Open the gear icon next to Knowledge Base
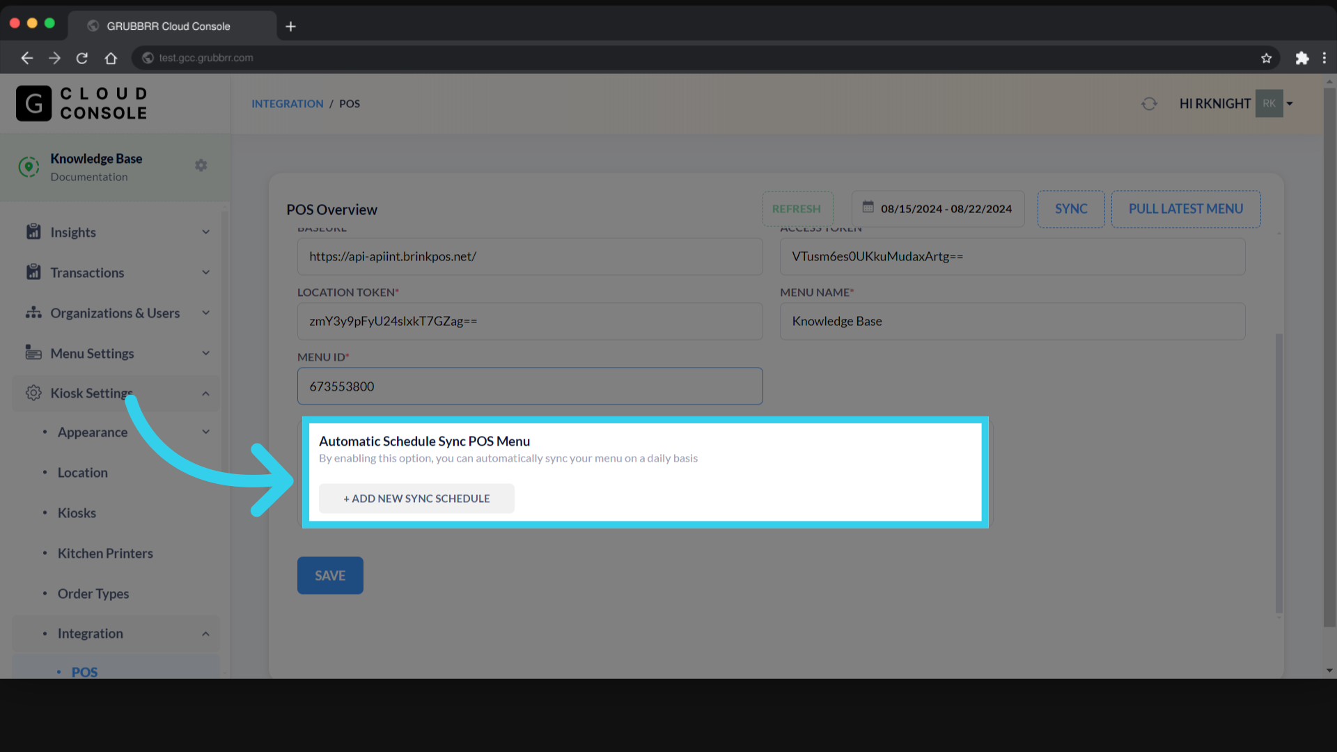1337x752 pixels. [x=201, y=165]
